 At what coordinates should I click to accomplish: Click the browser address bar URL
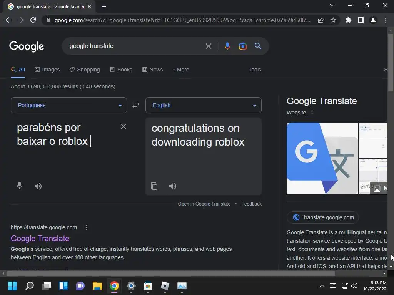183,20
